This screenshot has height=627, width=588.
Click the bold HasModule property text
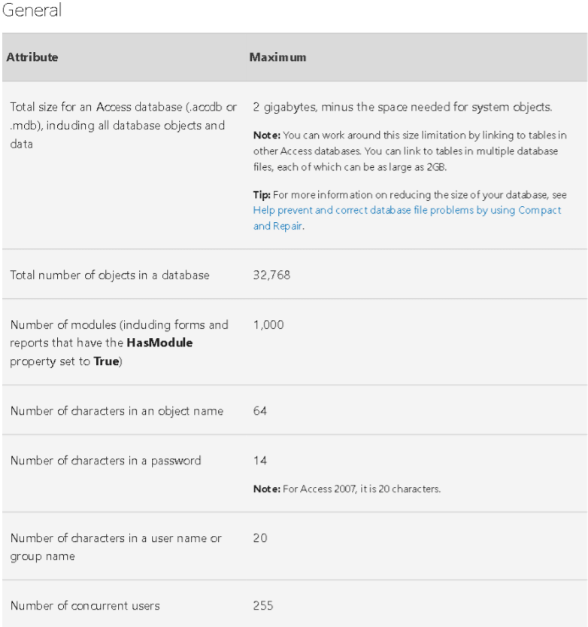coord(159,342)
